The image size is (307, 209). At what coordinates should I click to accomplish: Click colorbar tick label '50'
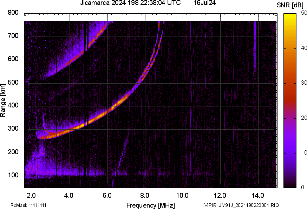click(x=304, y=13)
